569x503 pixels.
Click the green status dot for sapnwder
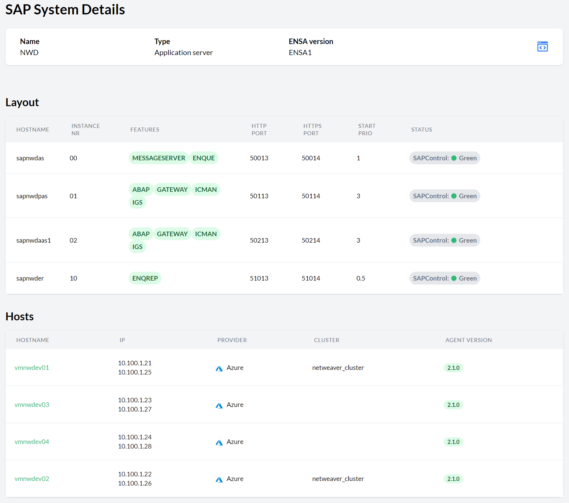[x=454, y=278]
